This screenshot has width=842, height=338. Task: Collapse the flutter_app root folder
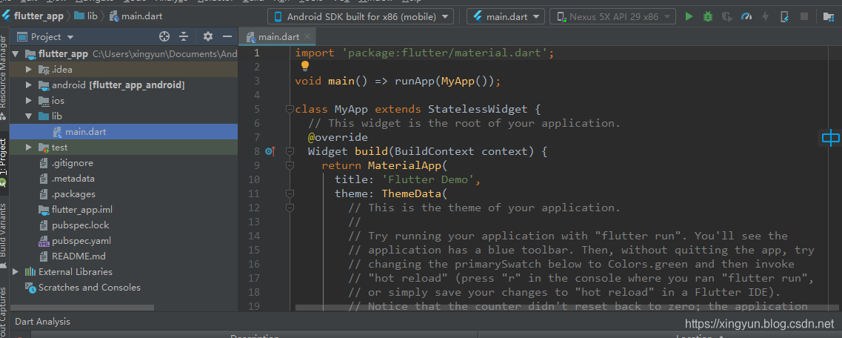[15, 53]
